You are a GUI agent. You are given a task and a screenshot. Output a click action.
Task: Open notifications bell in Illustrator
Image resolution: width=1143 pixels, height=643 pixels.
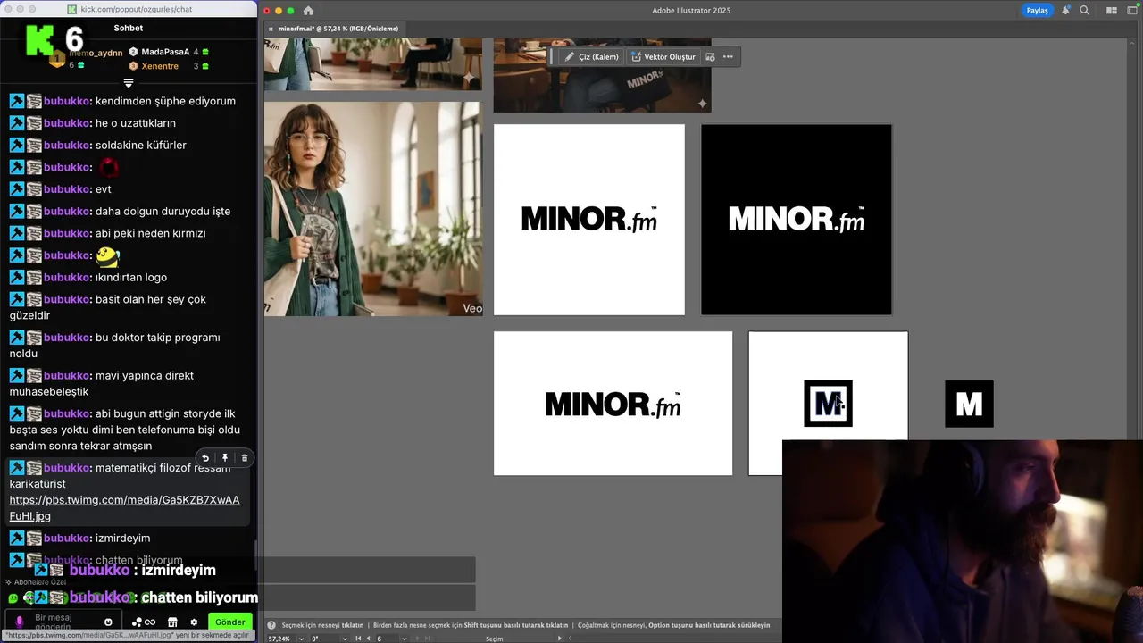point(1066,11)
